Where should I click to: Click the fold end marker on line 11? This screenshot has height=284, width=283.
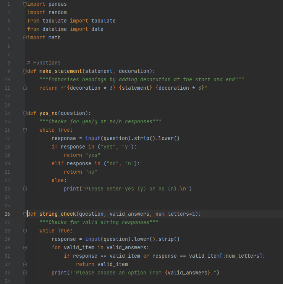point(25,88)
